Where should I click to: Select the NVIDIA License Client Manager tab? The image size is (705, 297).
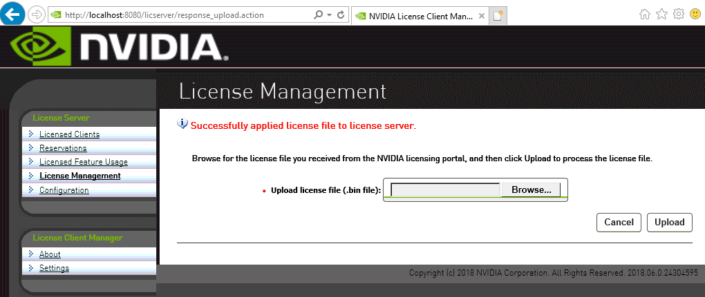(419, 14)
